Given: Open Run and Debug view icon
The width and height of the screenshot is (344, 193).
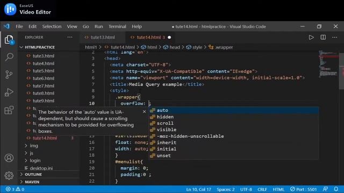Looking at the screenshot, I should [9, 92].
